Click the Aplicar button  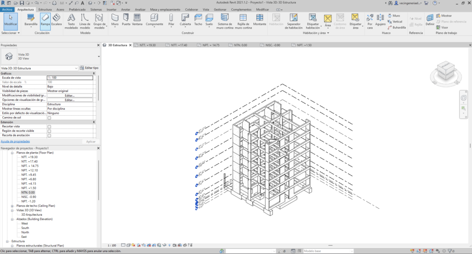tap(91, 142)
